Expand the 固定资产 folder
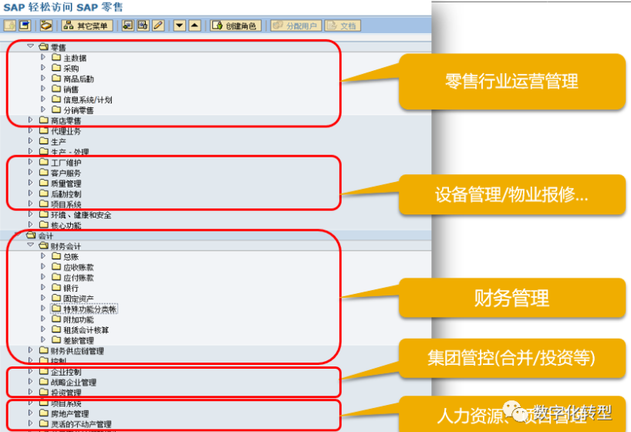Screen dimensions: 631x432 pos(43,298)
